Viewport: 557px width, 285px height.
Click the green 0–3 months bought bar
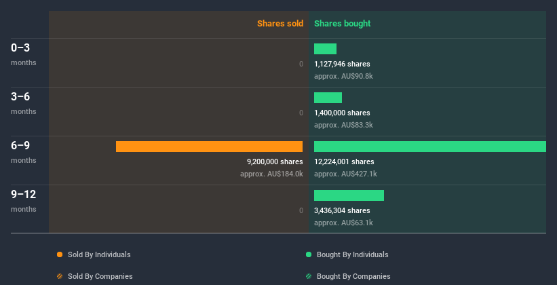point(325,49)
